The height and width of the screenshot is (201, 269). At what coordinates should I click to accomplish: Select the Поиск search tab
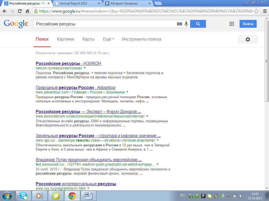click(x=42, y=39)
